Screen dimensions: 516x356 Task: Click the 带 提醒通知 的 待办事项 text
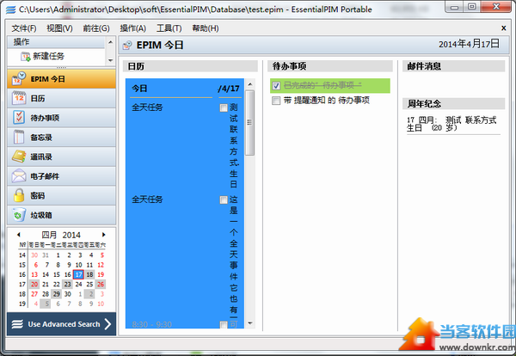point(327,101)
